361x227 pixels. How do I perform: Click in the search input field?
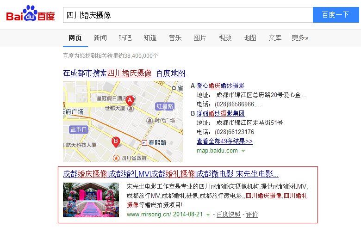tap(187, 15)
